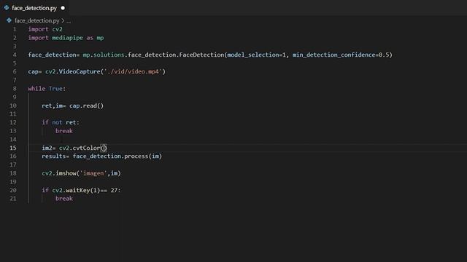Click 'import cv2' on line 1
Image resolution: width=467 pixels, height=262 pixels.
45,29
